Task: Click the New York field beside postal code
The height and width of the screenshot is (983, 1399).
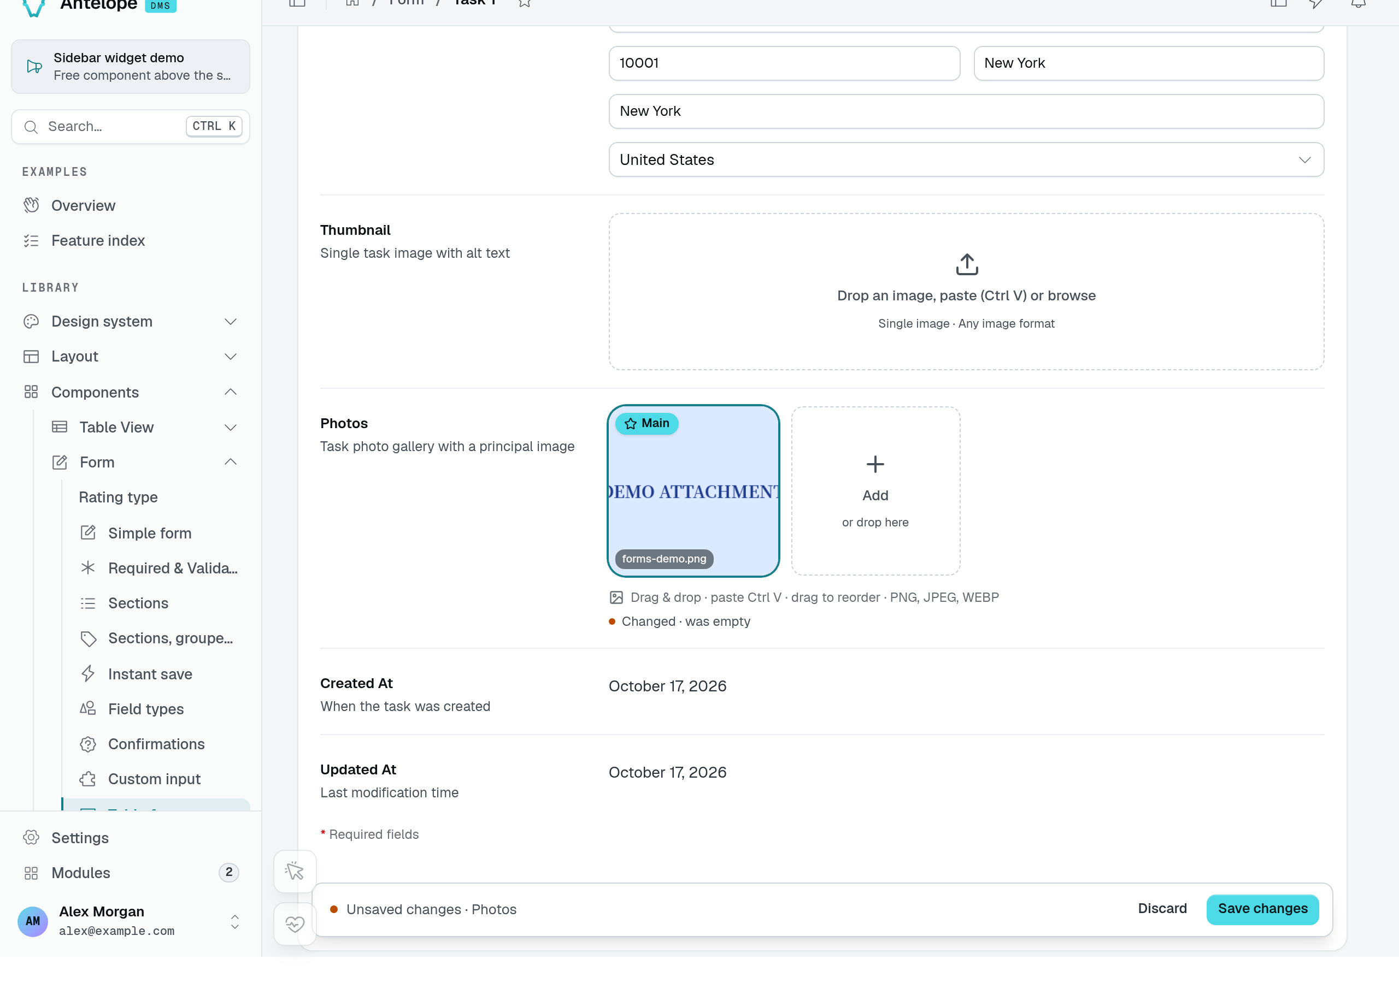Action: tap(1149, 63)
